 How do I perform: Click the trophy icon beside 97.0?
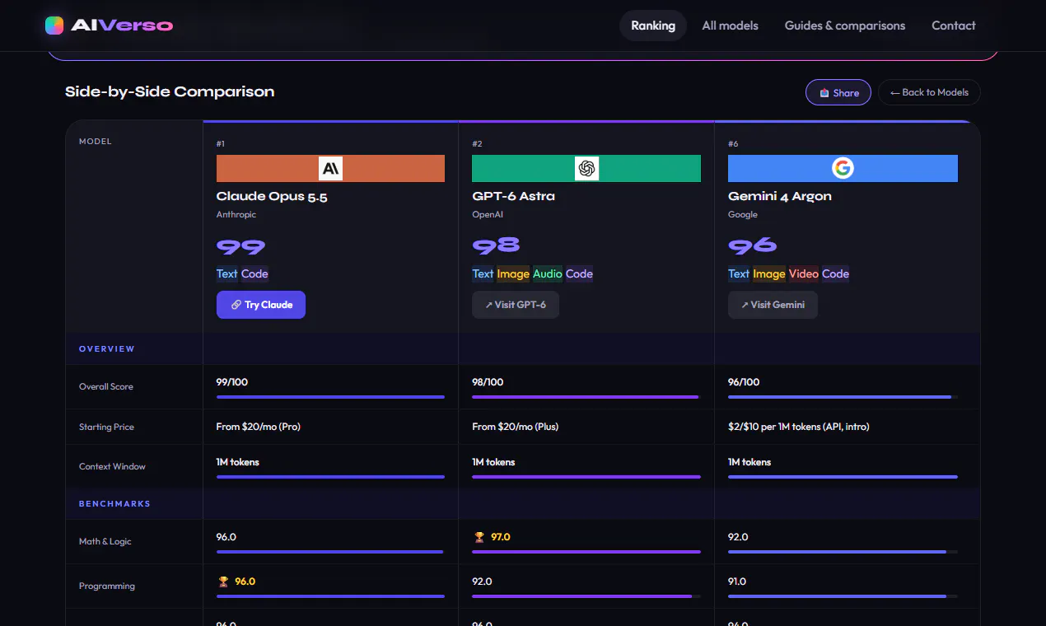479,537
